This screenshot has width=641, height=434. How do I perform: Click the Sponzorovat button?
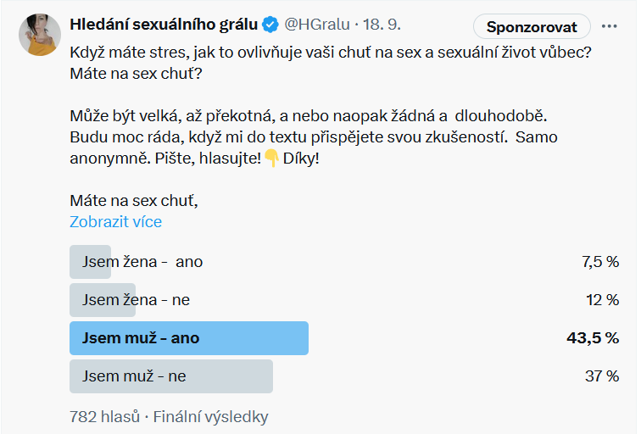532,27
